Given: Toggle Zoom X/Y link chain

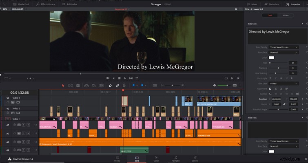Looking at the screenshot, I should pyautogui.click(x=284, y=104).
